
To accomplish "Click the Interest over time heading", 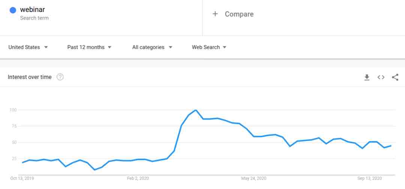I will click(x=30, y=77).
